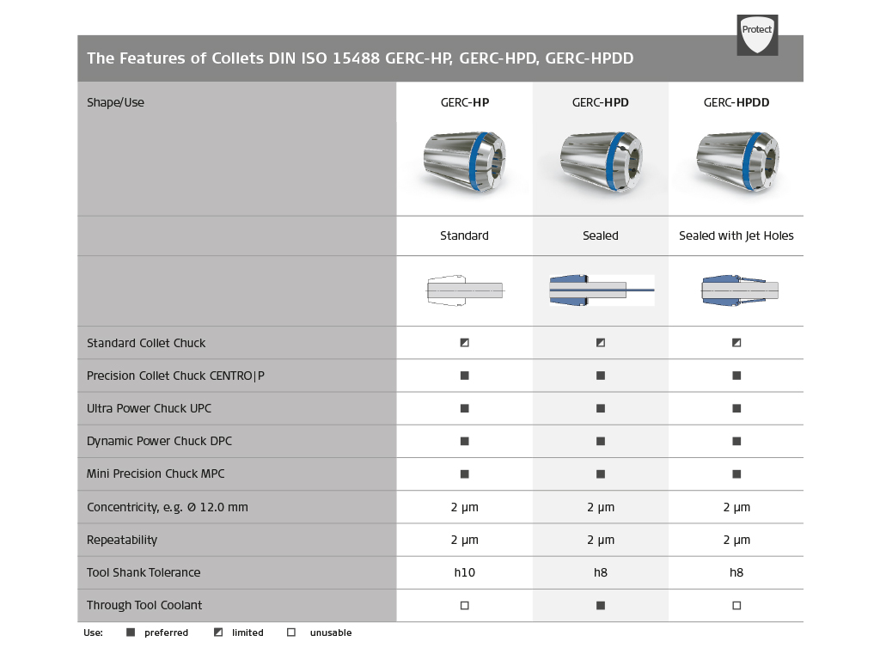Click the Concentricity '2 µm' value under GERC-HPD

click(601, 507)
